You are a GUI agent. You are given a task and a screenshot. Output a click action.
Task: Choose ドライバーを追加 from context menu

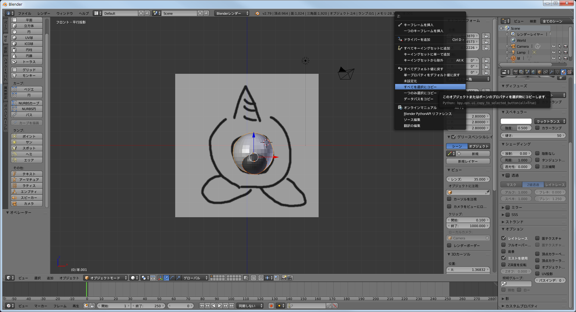(430, 40)
